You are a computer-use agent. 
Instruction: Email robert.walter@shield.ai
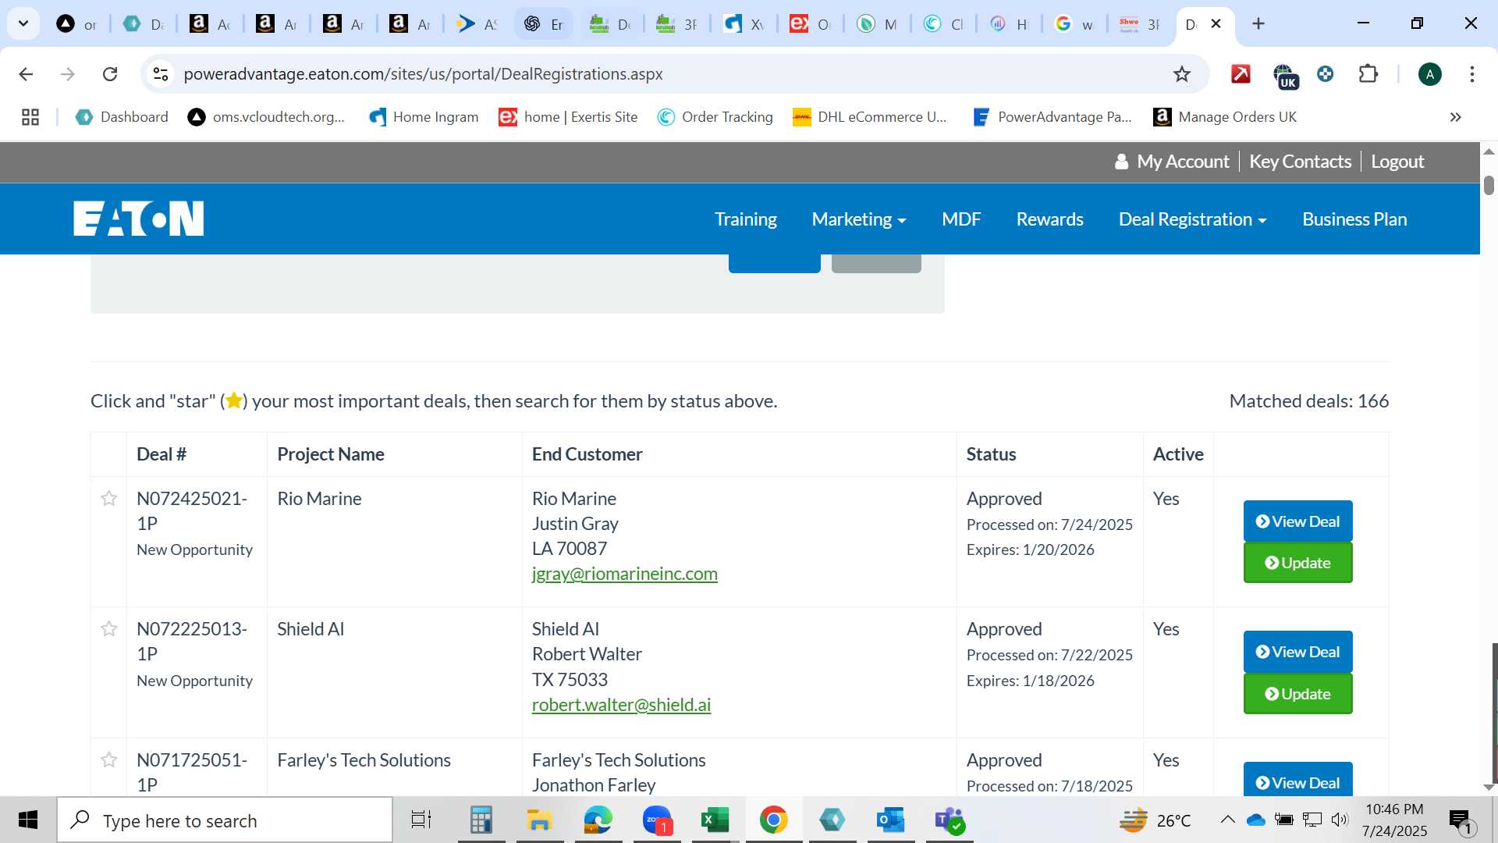[x=621, y=705]
